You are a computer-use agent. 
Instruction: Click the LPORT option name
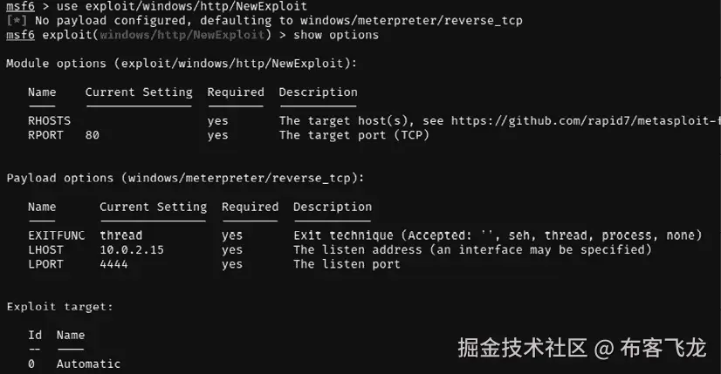click(45, 264)
